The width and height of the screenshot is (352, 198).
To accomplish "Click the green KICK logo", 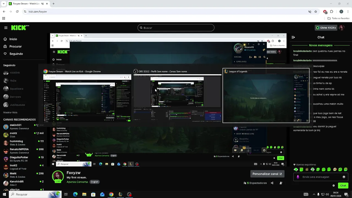I will [x=20, y=28].
